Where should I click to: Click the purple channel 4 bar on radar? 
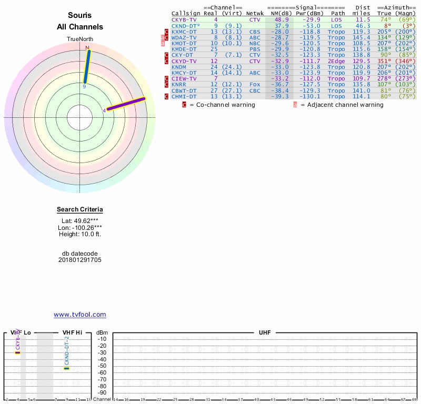click(125, 104)
